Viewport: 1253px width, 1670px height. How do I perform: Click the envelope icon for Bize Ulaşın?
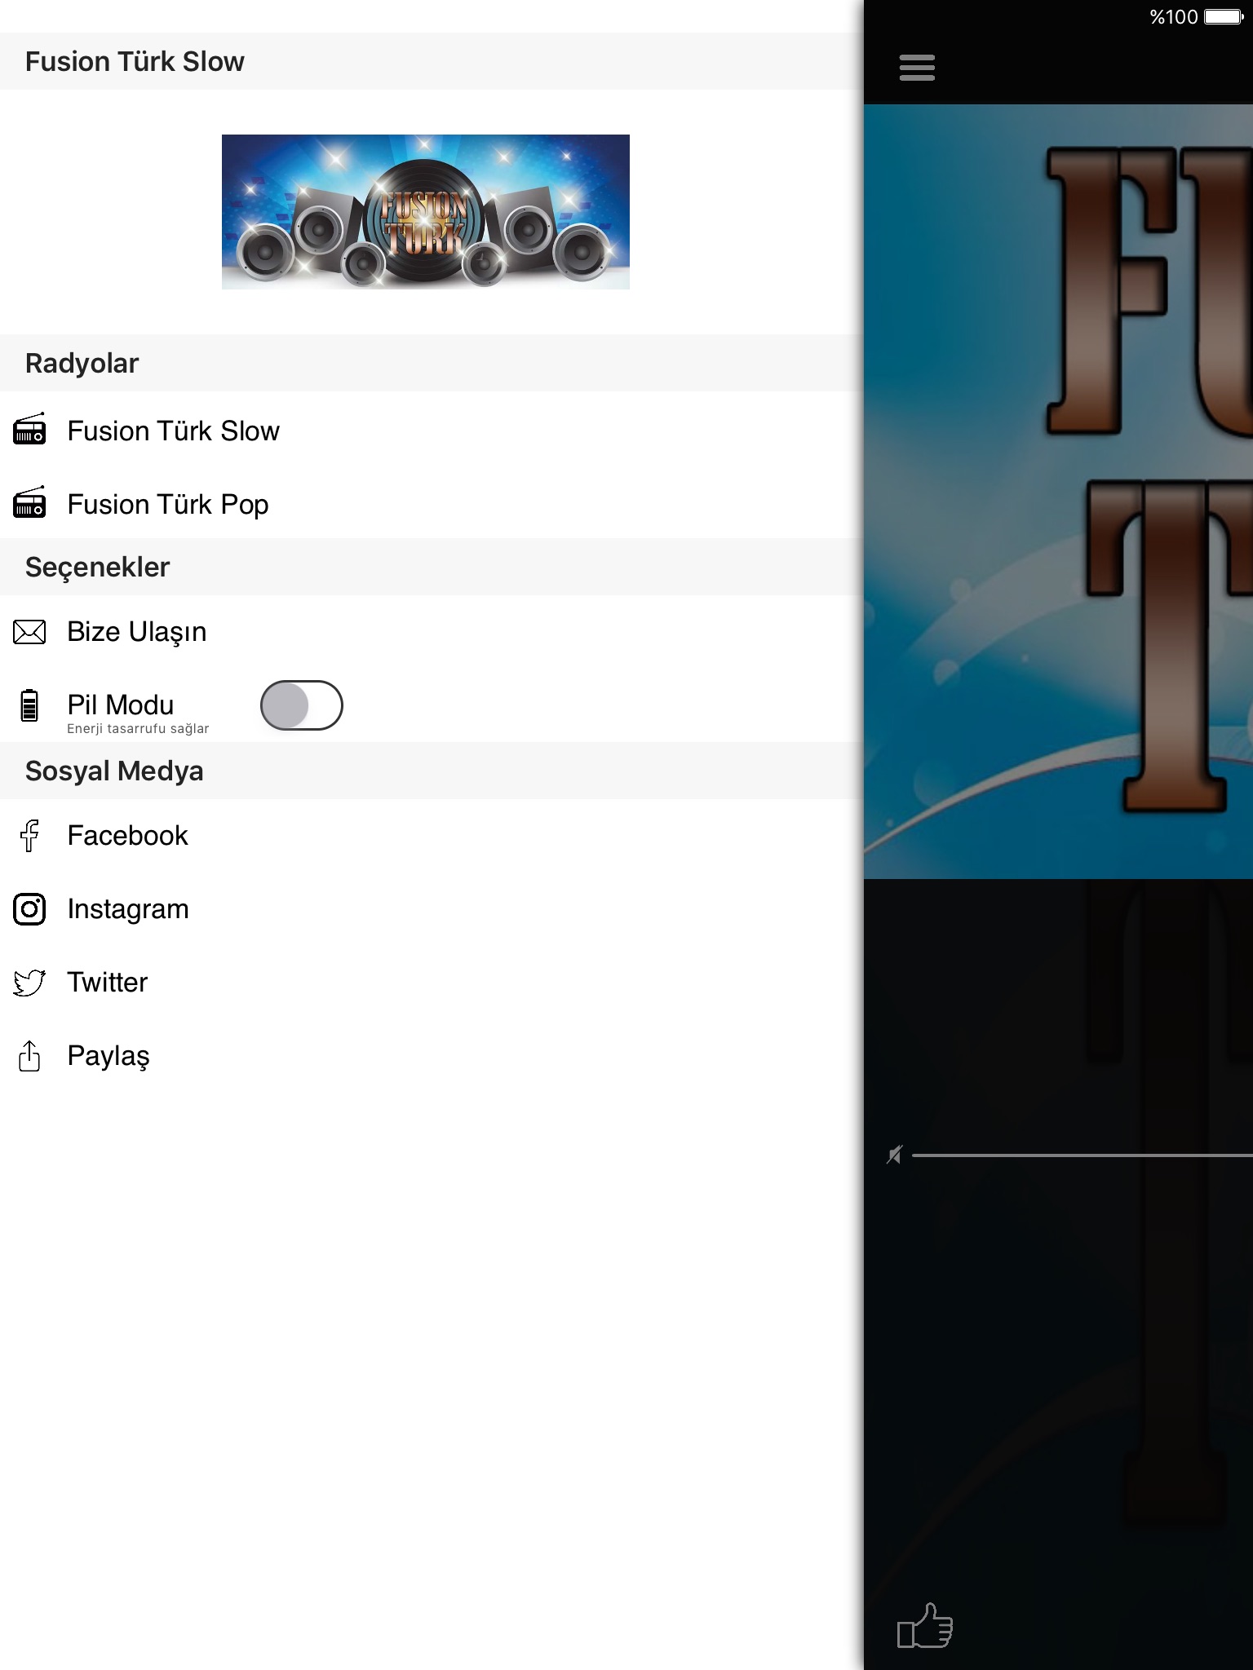pyautogui.click(x=29, y=632)
